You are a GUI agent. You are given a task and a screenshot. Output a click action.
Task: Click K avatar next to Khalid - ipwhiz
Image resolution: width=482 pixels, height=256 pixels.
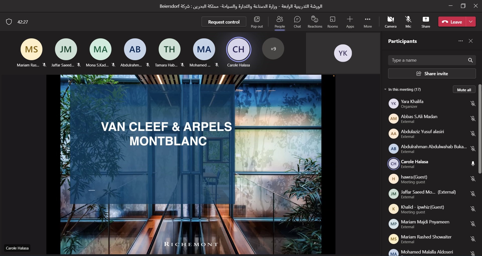tap(393, 209)
